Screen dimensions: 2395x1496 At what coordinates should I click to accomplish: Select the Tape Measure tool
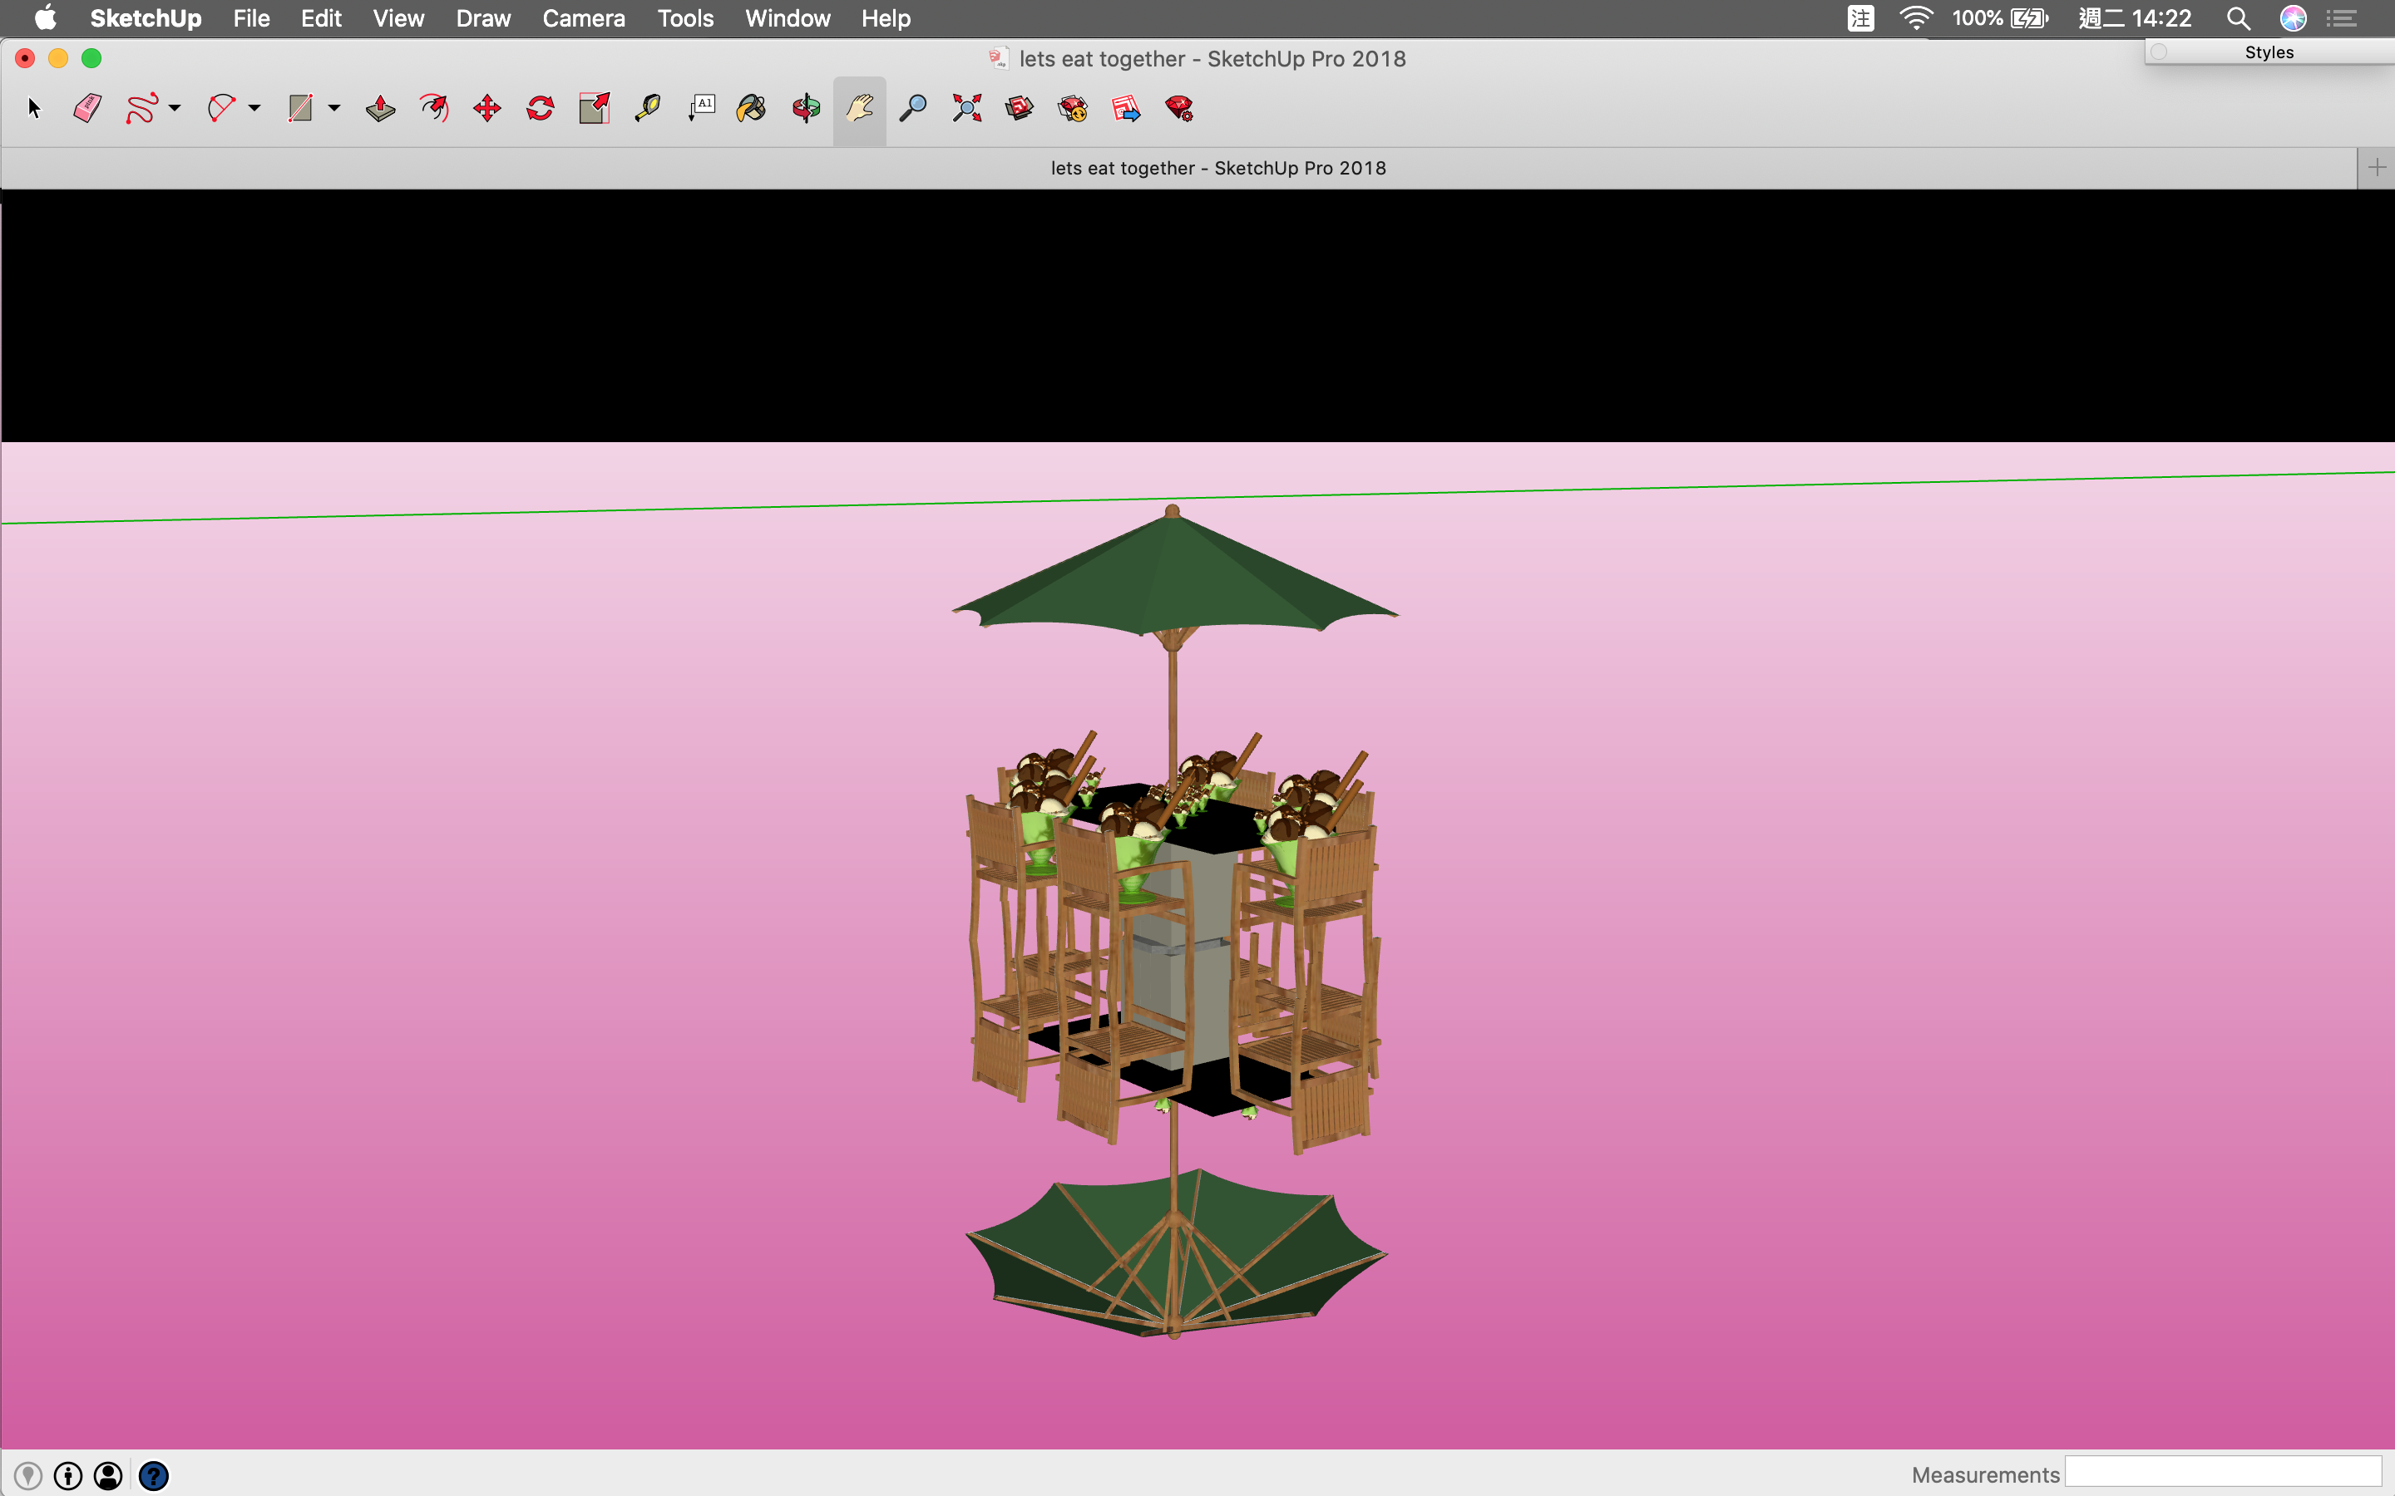[647, 108]
